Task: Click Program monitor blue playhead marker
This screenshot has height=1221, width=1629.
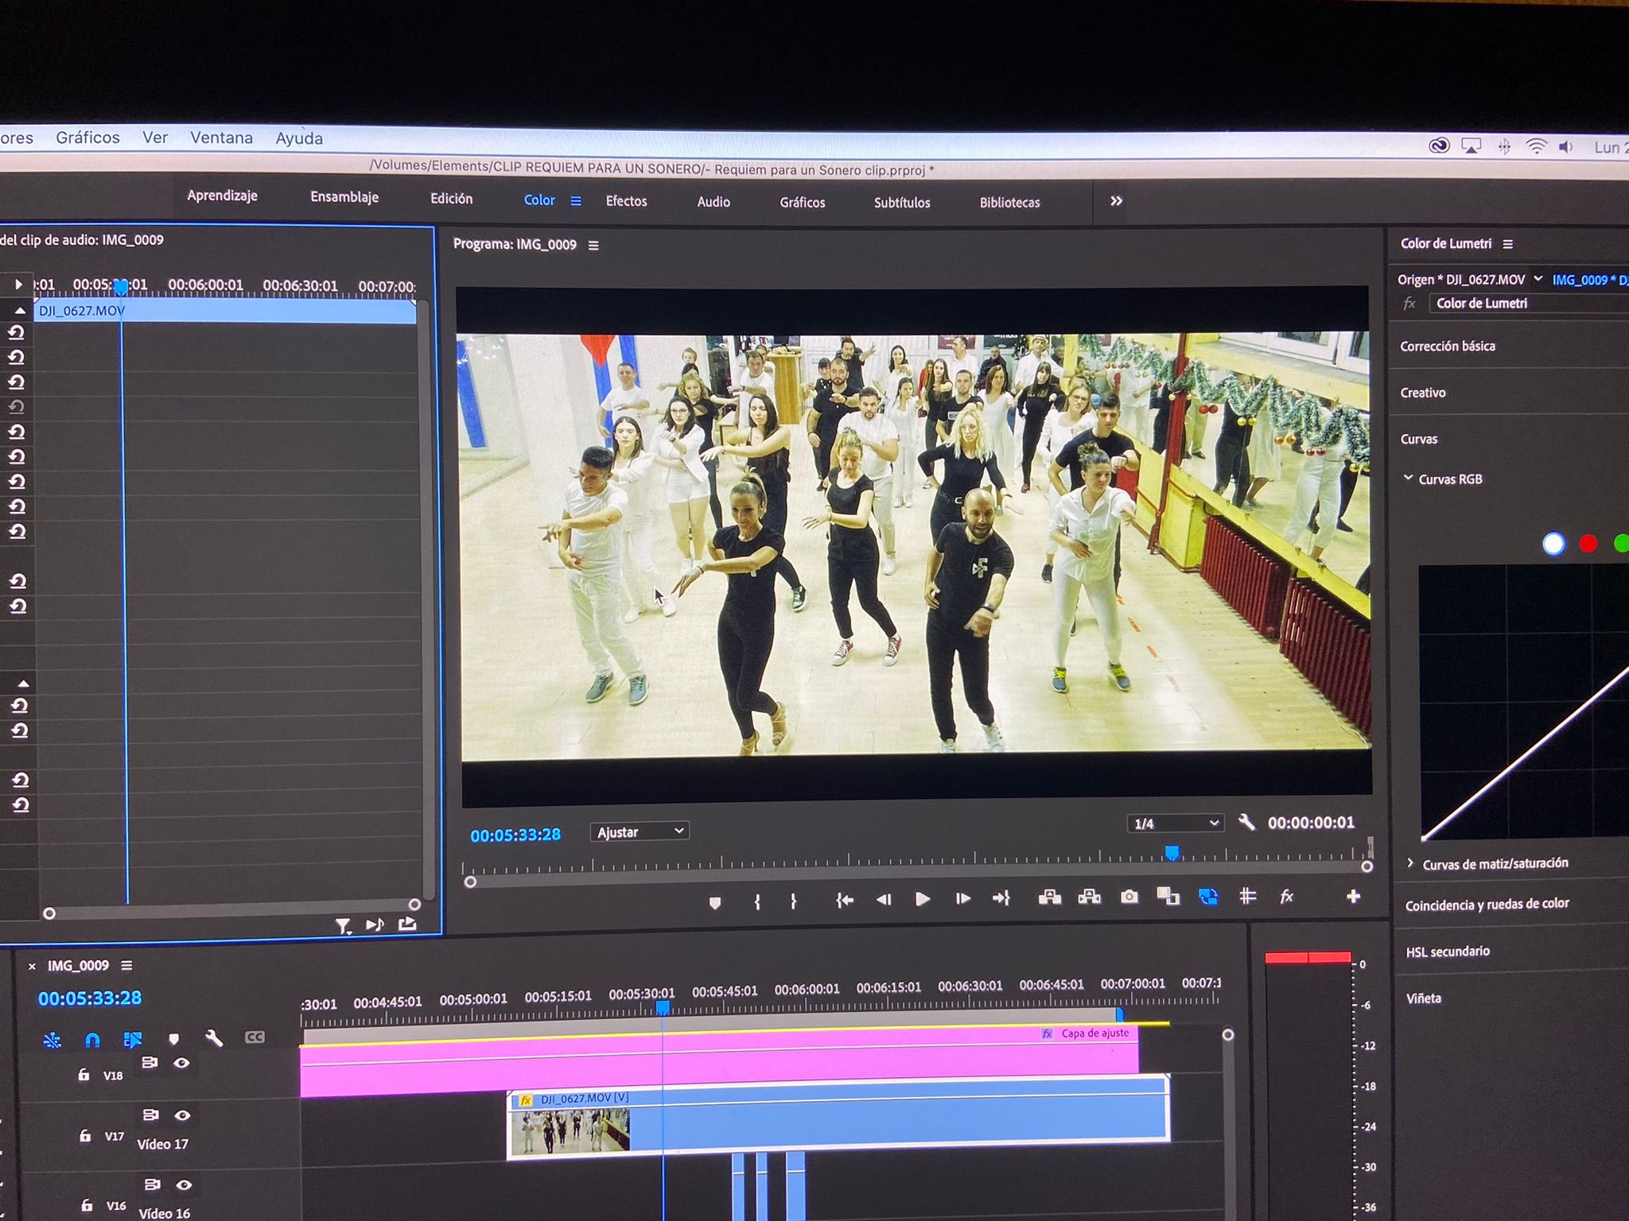Action: (1172, 853)
